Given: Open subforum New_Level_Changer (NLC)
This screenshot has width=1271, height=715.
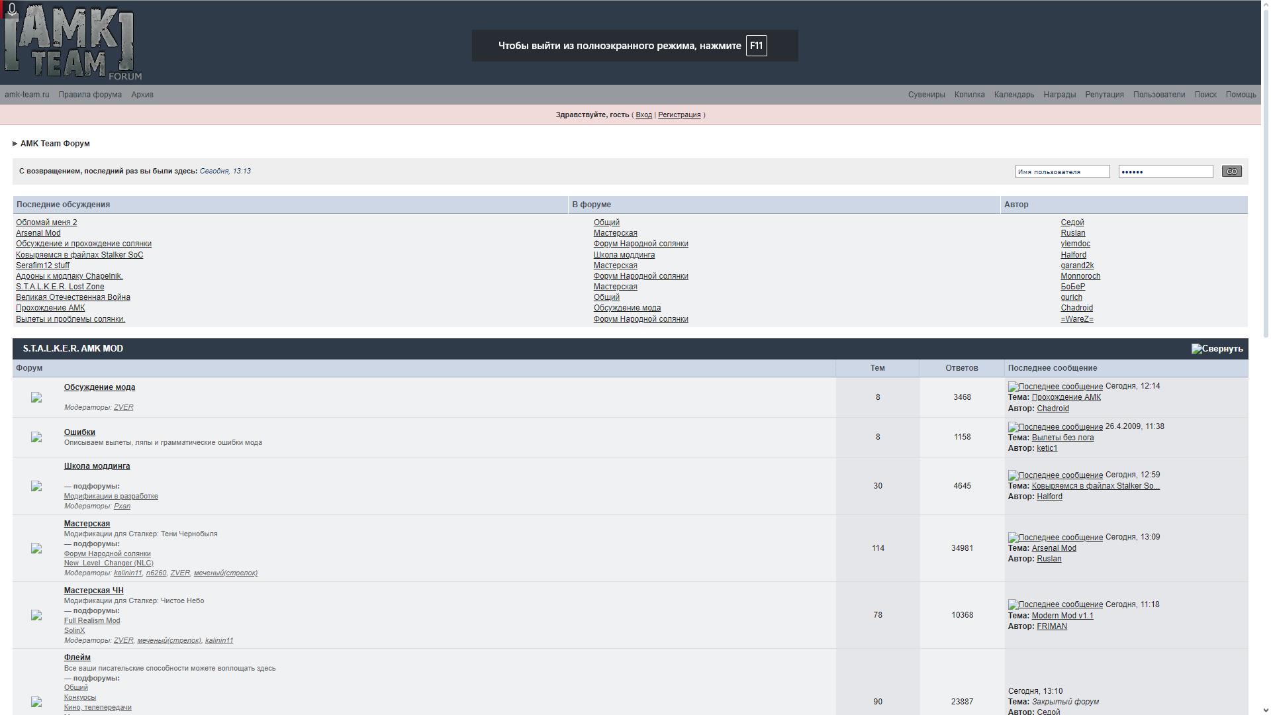Looking at the screenshot, I should pyautogui.click(x=109, y=563).
